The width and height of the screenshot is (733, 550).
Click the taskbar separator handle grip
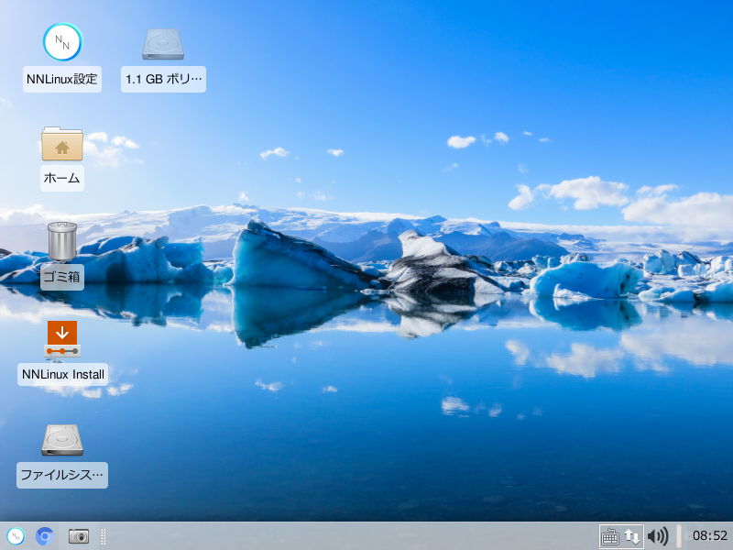104,536
